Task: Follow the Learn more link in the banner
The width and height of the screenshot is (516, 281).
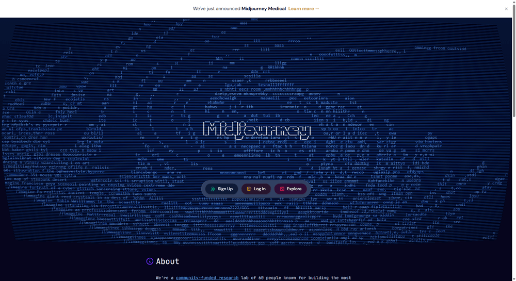Action: click(x=303, y=9)
